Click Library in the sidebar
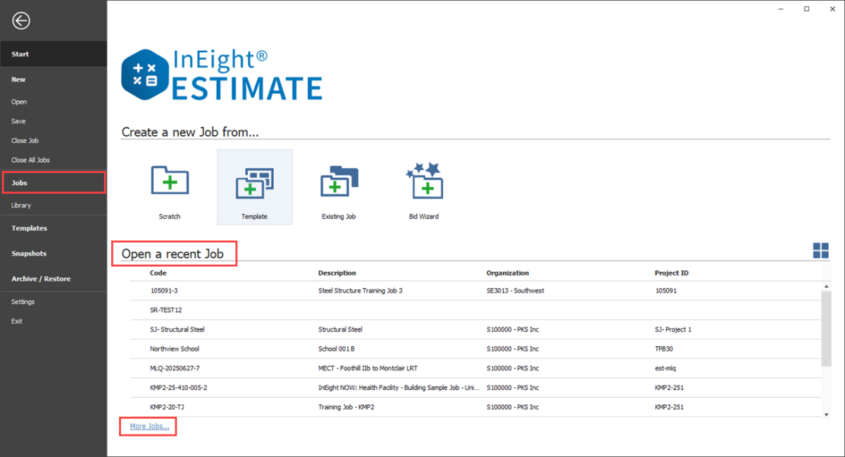Screen dimensions: 845x457 [21, 206]
